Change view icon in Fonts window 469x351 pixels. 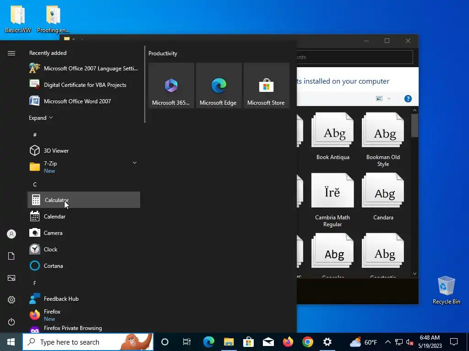pos(379,99)
